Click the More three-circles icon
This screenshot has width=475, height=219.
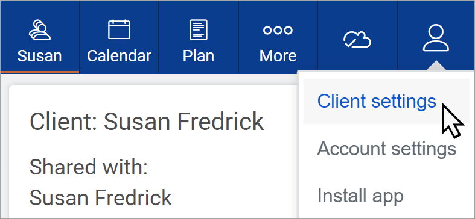[278, 30]
